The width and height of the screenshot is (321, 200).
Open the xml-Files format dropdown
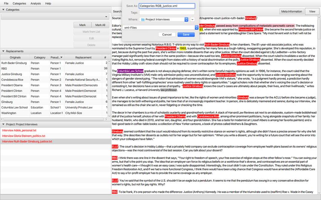[x=160, y=27]
